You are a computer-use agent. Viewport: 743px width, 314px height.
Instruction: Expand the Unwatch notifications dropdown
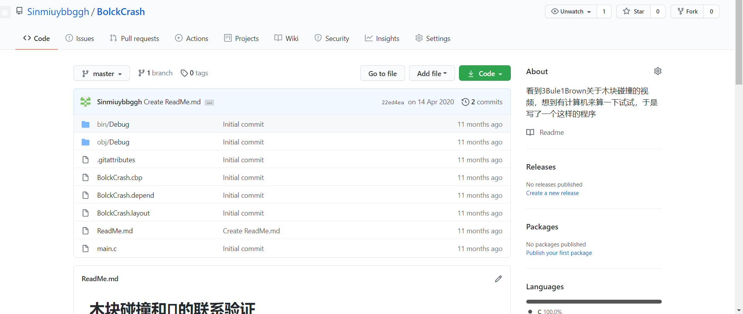pos(571,12)
